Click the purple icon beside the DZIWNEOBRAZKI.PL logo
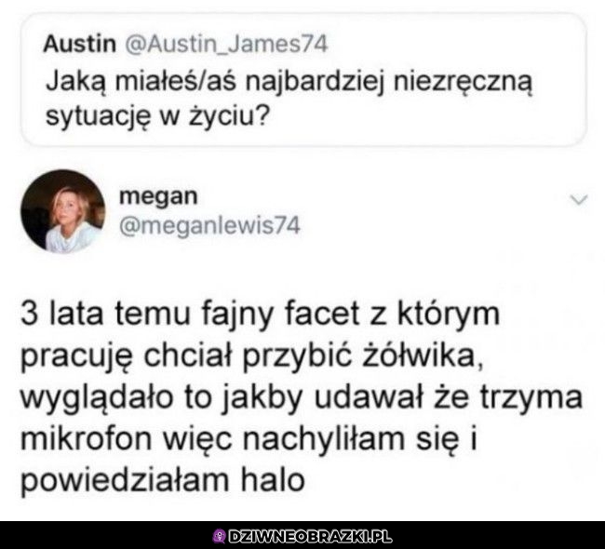Viewport: 605px width, 549px height. [x=220, y=536]
